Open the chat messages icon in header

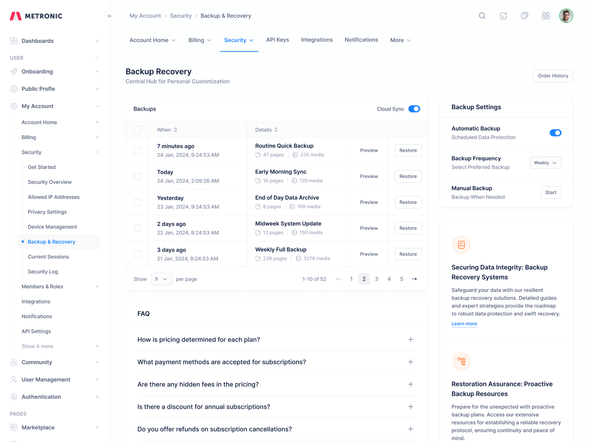click(524, 16)
